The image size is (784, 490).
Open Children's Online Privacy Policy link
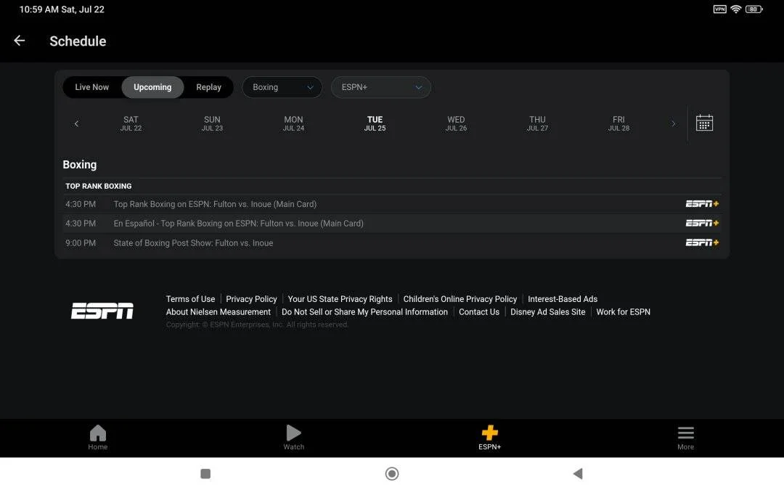[x=460, y=299]
